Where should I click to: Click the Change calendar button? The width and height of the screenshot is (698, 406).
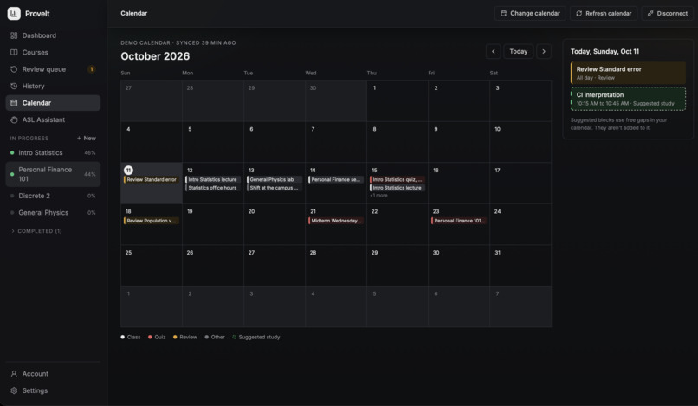pos(530,13)
